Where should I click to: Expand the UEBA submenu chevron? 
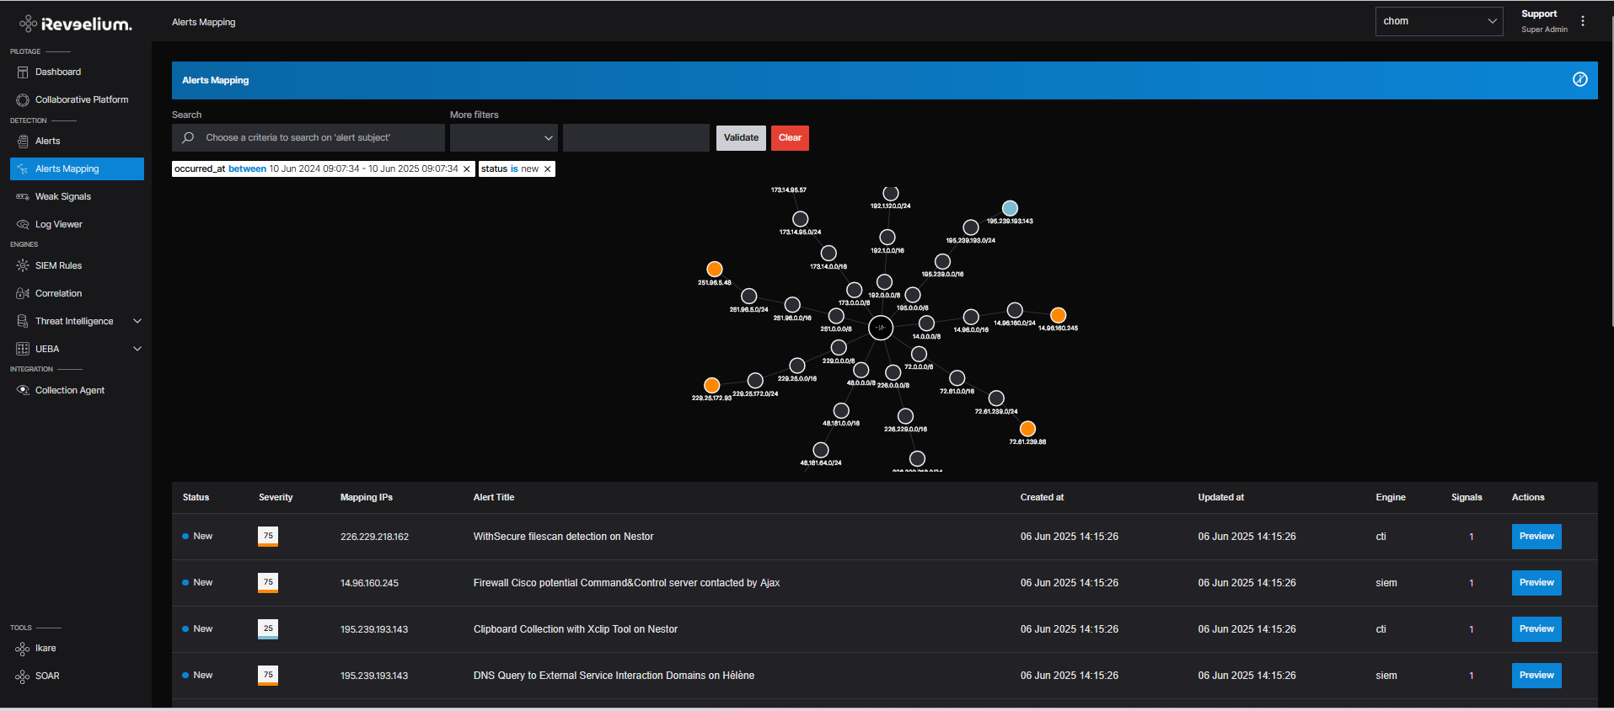137,349
